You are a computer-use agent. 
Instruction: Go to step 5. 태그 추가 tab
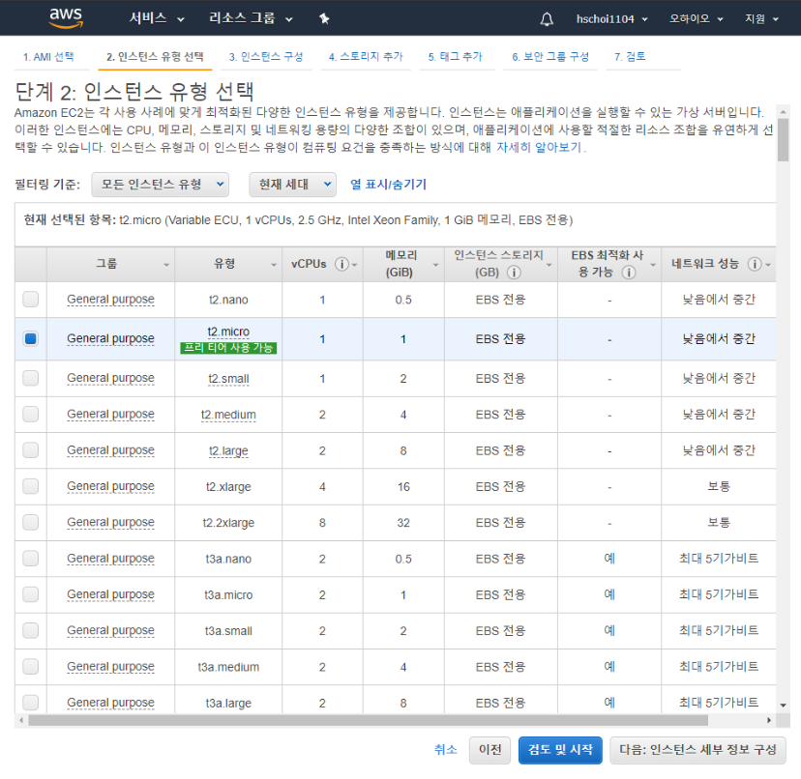(x=456, y=57)
